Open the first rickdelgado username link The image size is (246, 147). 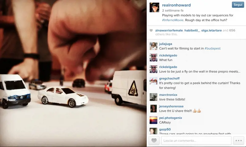(x=168, y=55)
